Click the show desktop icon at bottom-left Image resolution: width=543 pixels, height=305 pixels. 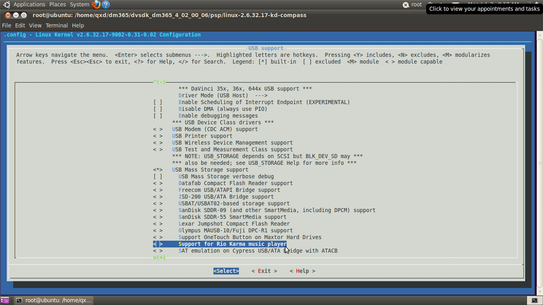(x=5, y=300)
